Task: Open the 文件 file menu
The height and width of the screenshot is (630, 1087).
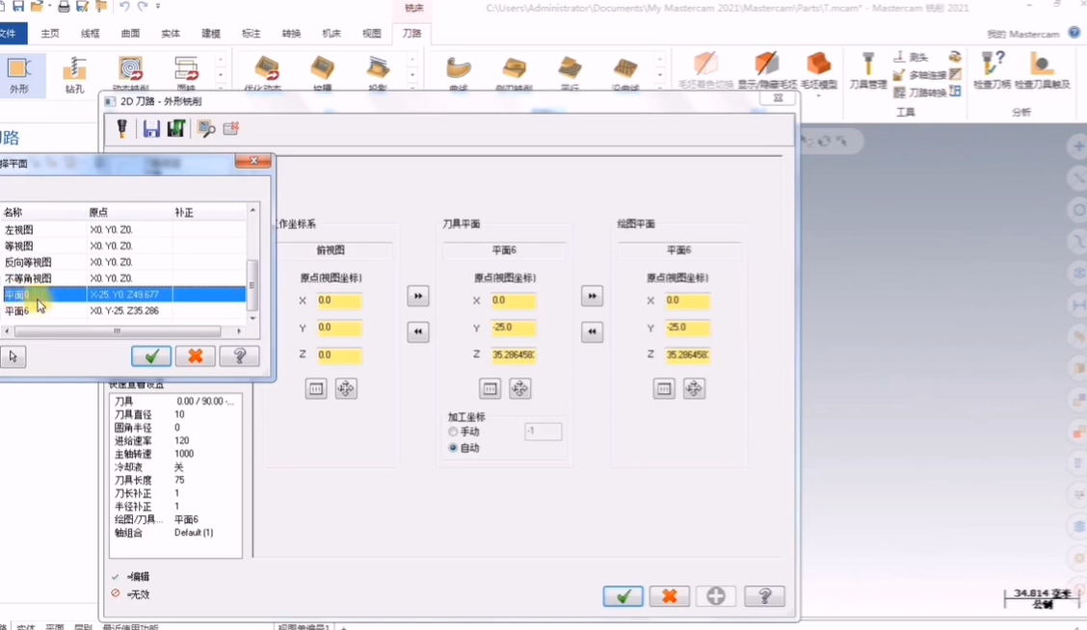Action: click(11, 34)
